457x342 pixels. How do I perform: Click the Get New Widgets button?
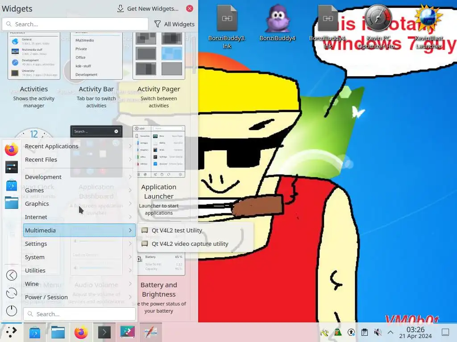[148, 9]
